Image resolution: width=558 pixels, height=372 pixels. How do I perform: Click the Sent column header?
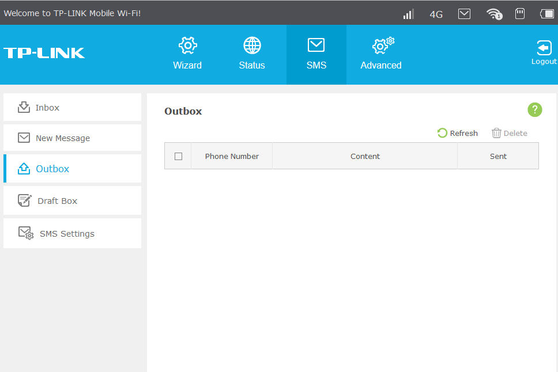click(x=498, y=156)
